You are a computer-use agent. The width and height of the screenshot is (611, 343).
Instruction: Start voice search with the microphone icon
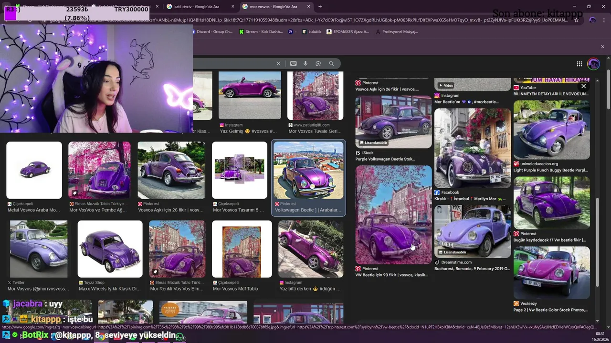pos(305,63)
